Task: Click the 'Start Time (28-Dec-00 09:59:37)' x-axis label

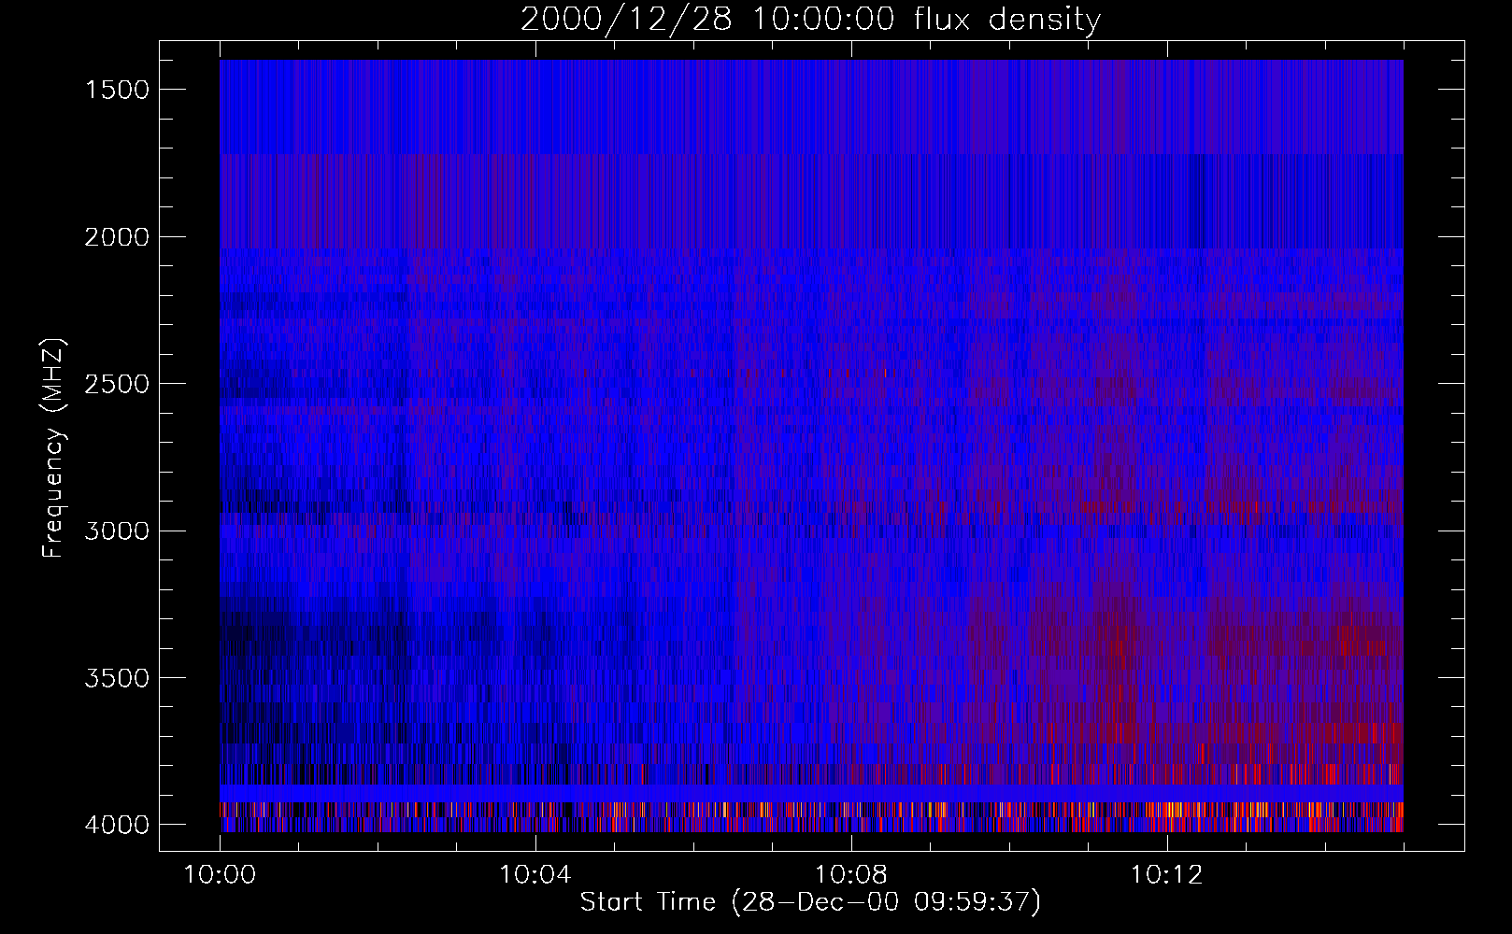Action: point(810,902)
